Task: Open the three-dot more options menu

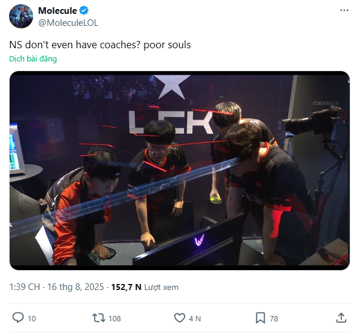Action: point(344,10)
